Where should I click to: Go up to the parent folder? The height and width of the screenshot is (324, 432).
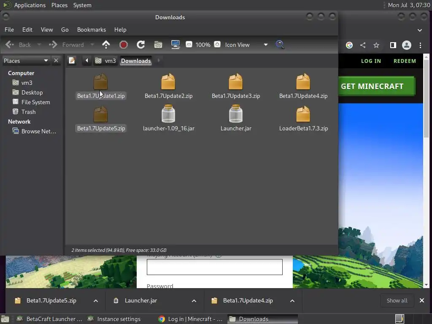pyautogui.click(x=106, y=45)
